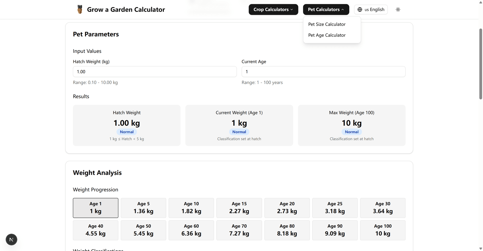Click the Hatch Weight input field

pos(154,71)
